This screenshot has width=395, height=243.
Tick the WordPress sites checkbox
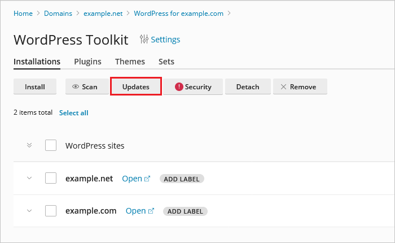pyautogui.click(x=51, y=145)
